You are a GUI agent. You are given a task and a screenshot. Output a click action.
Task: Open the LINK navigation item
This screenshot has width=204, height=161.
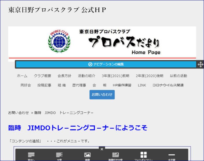coord(142,85)
